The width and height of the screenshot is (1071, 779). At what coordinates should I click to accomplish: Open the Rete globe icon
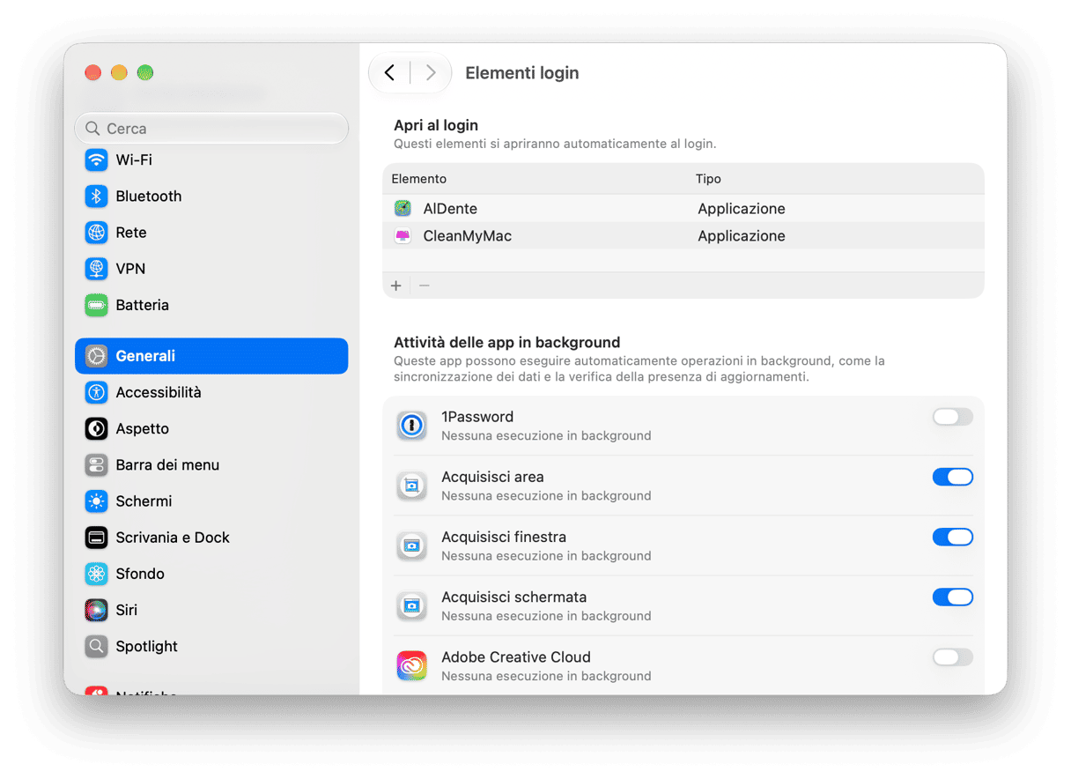[96, 232]
